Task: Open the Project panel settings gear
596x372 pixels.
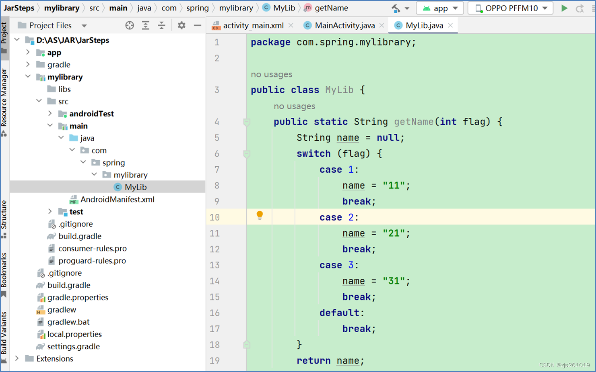Action: 181,25
